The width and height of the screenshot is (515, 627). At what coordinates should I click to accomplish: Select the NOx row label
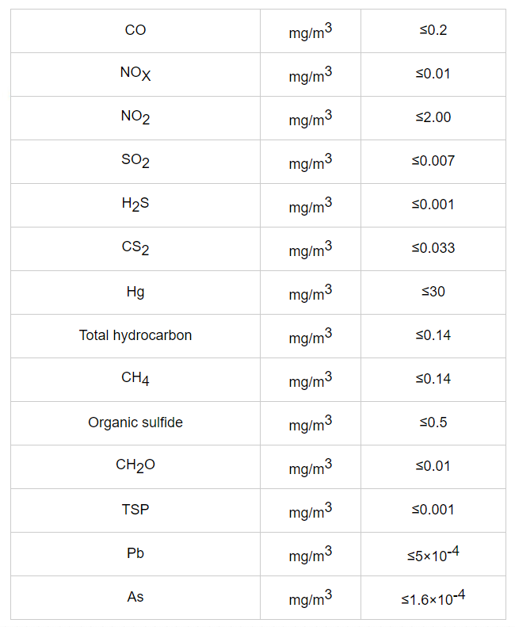[135, 74]
